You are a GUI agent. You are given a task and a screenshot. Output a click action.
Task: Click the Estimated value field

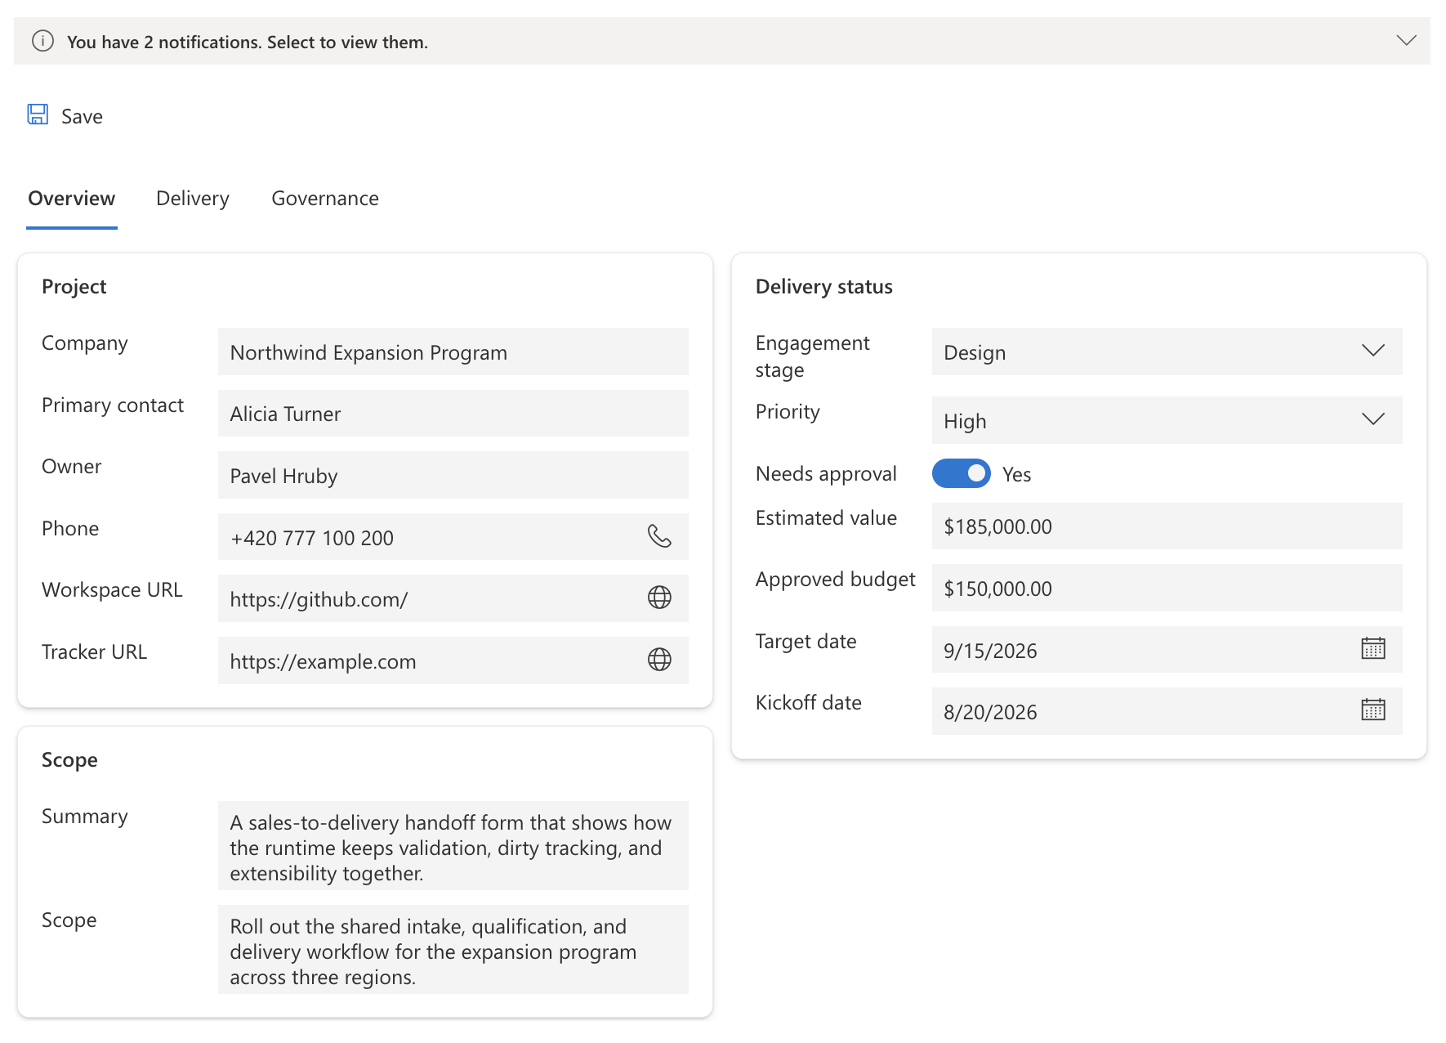point(1167,526)
